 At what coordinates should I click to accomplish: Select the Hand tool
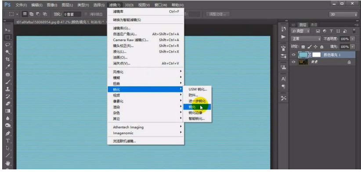pos(8,163)
